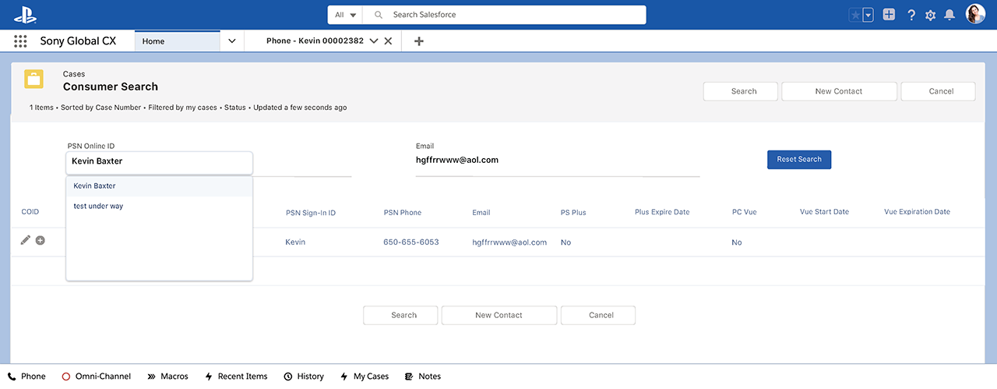Screen dimensions: 997x389
Task: Click the Help question mark icon
Action: tap(911, 15)
